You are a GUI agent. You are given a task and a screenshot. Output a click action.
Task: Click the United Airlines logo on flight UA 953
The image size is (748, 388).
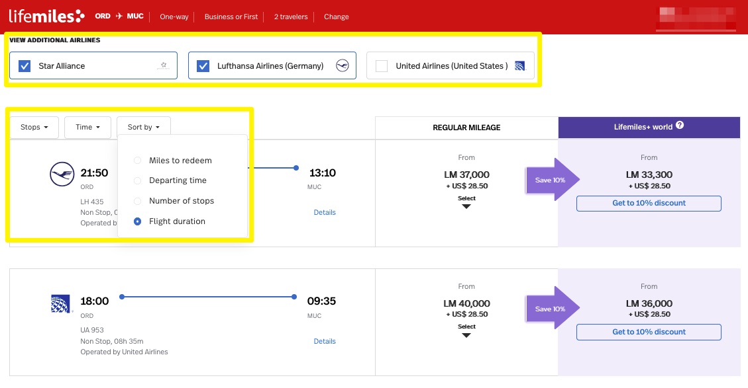click(x=61, y=303)
